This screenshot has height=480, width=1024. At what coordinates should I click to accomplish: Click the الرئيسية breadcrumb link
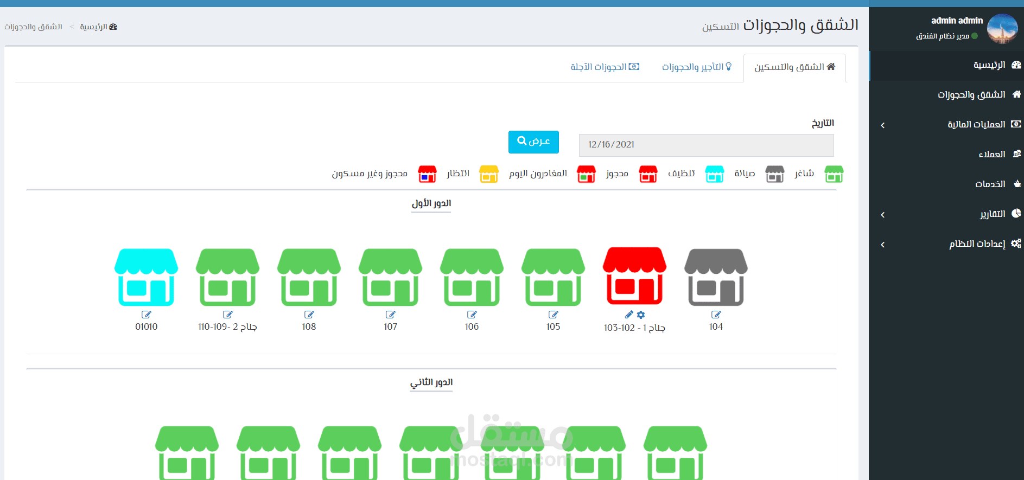99,27
